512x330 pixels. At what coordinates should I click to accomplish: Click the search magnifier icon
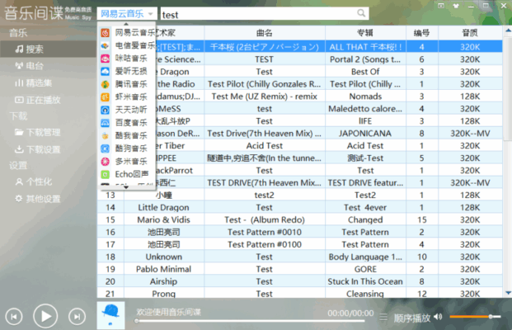tap(361, 13)
